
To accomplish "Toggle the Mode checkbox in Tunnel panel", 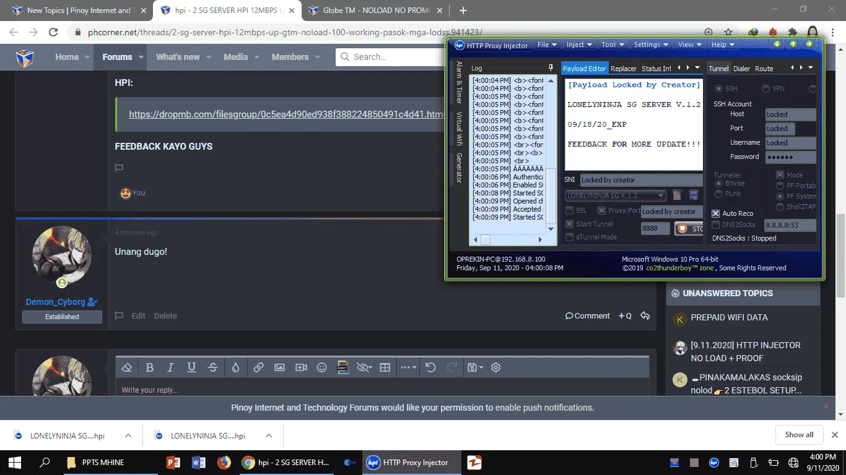I will (780, 175).
